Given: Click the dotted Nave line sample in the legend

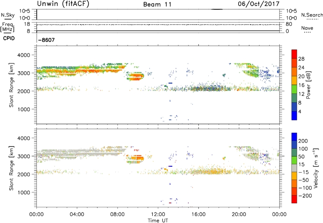Looking at the screenshot, I should point(307,33).
